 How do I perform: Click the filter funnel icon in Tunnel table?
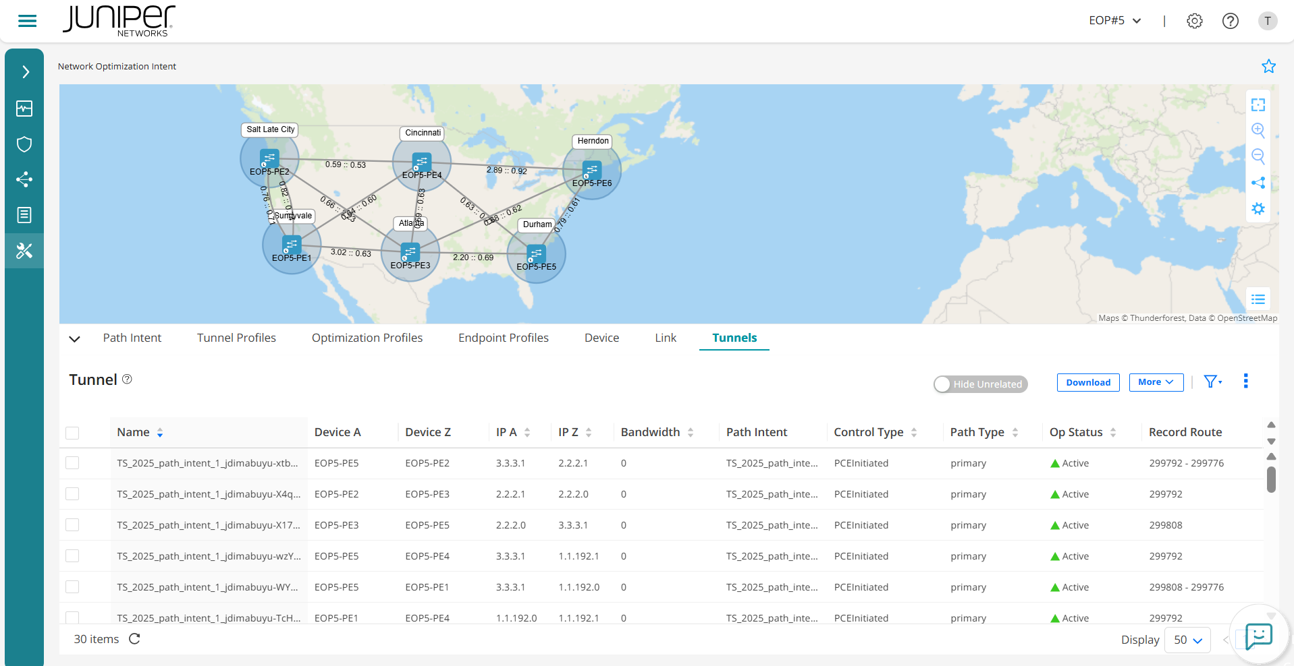1212,382
